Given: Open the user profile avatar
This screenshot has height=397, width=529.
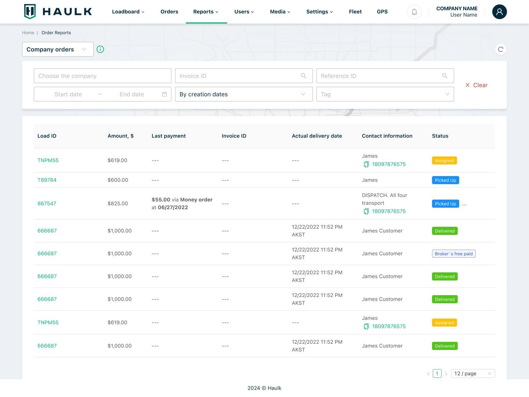Looking at the screenshot, I should coord(499,12).
